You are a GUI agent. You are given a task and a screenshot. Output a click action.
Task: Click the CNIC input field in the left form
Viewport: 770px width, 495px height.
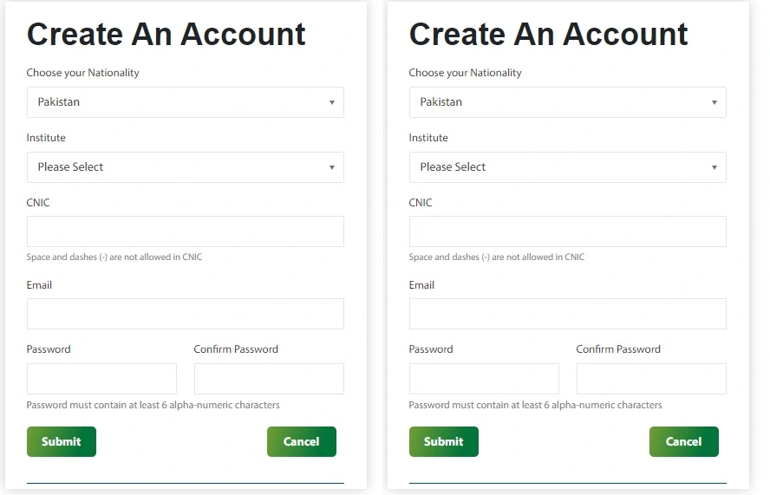click(x=185, y=231)
